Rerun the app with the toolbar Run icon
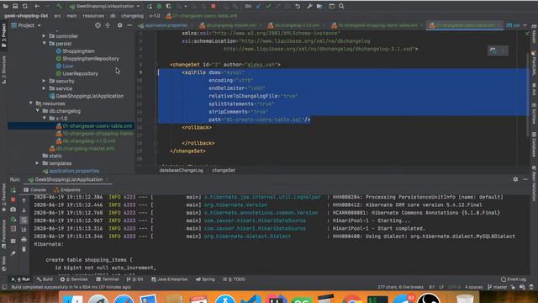 150,6
